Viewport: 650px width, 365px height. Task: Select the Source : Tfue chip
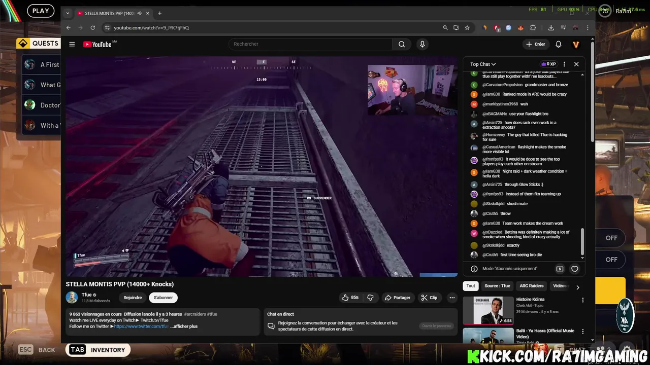pos(497,286)
